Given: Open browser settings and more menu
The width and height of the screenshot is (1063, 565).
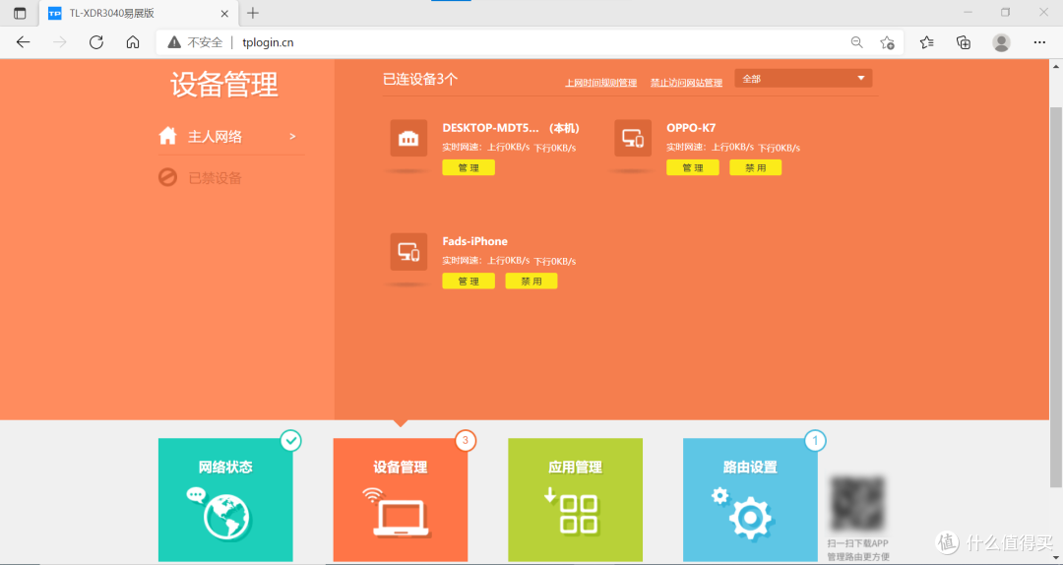Looking at the screenshot, I should pos(1039,42).
